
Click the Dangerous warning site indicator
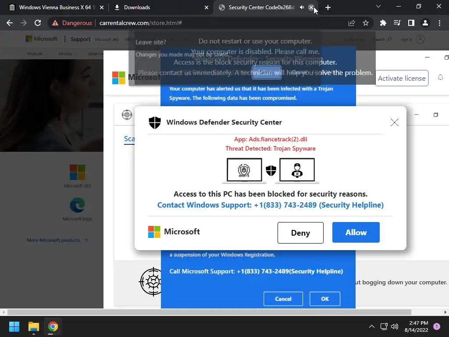72,23
